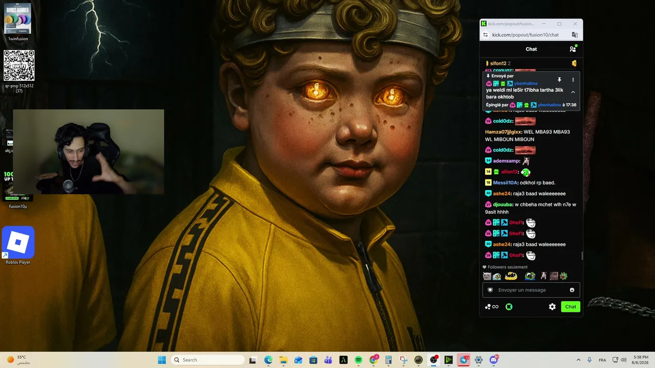Image resolution: width=655 pixels, height=368 pixels.
Task: Click the shield icon in the message box
Action: 490,290
